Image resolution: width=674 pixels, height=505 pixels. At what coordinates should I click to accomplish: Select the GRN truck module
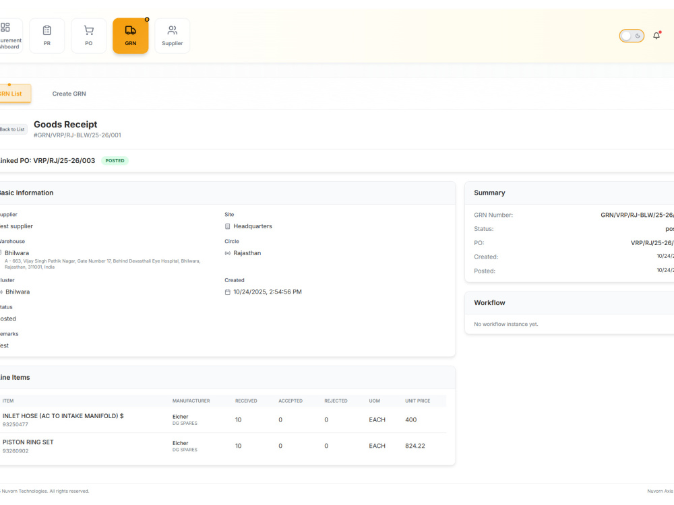click(x=131, y=36)
